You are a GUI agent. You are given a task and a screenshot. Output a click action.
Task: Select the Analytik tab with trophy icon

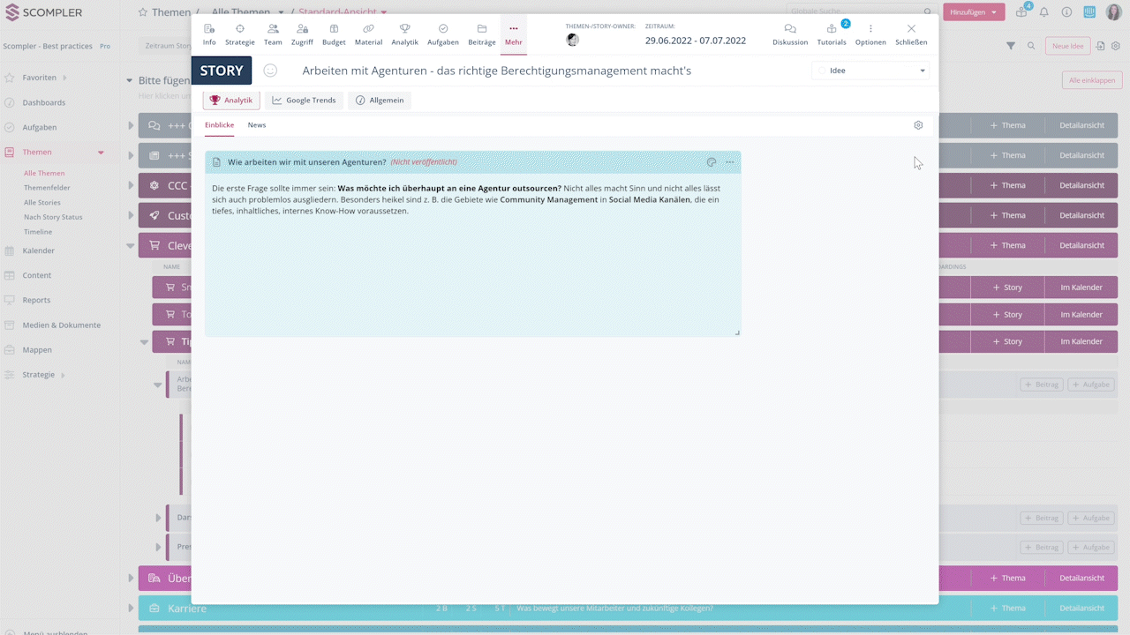(x=231, y=100)
